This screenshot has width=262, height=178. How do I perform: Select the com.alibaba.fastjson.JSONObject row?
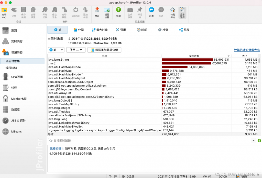[153, 82]
